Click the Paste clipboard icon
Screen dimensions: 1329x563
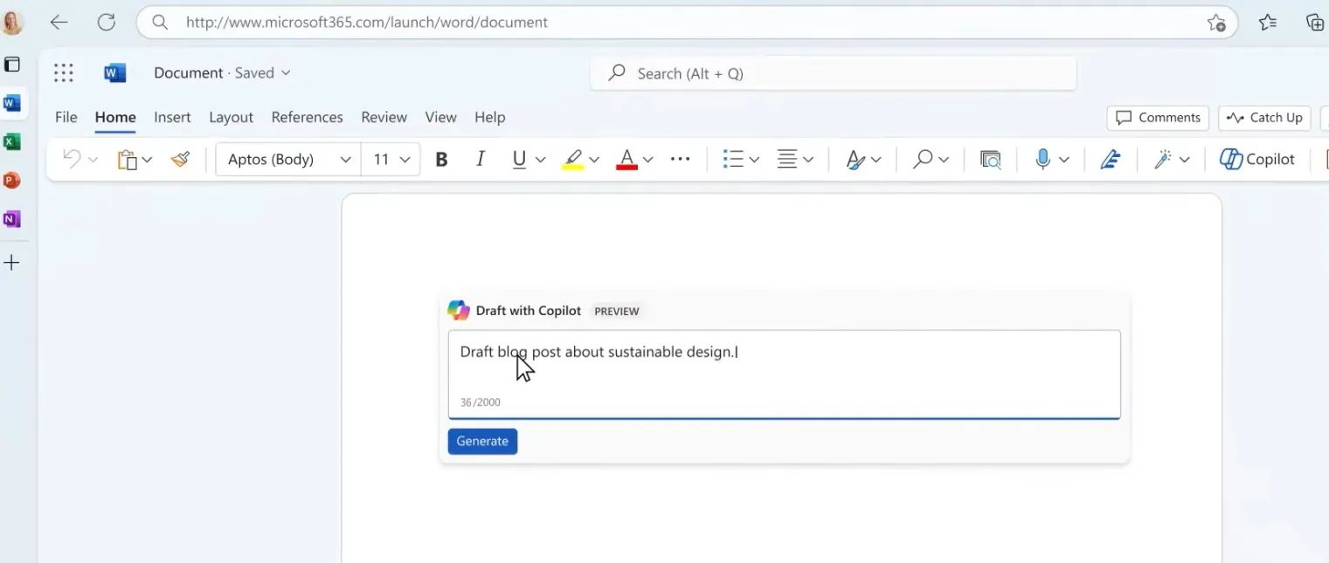(x=128, y=160)
